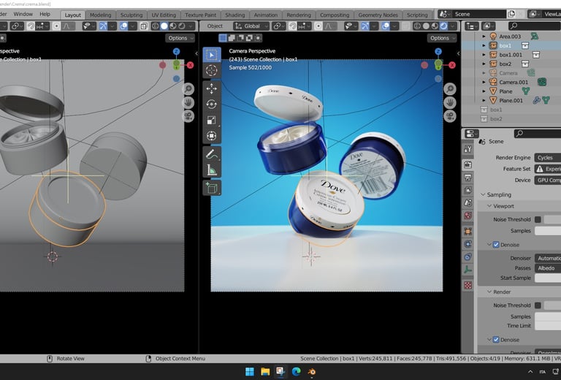Open Render Engine Cycles dropdown
Image resolution: width=561 pixels, height=380 pixels.
click(548, 158)
